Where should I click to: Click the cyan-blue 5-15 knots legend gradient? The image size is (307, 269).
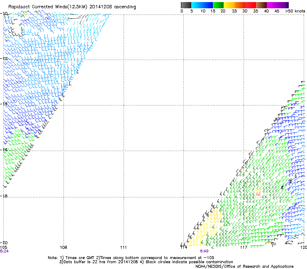pos(202,5)
